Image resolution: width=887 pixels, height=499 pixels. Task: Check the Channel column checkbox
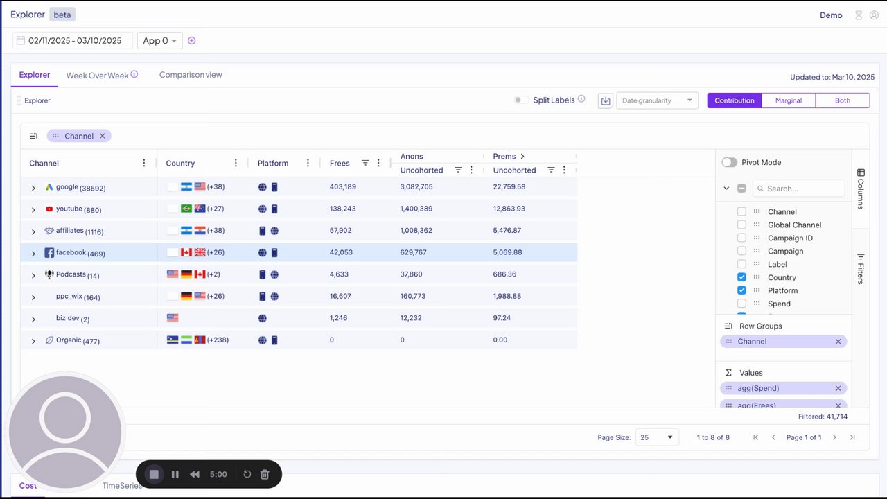[741, 211]
